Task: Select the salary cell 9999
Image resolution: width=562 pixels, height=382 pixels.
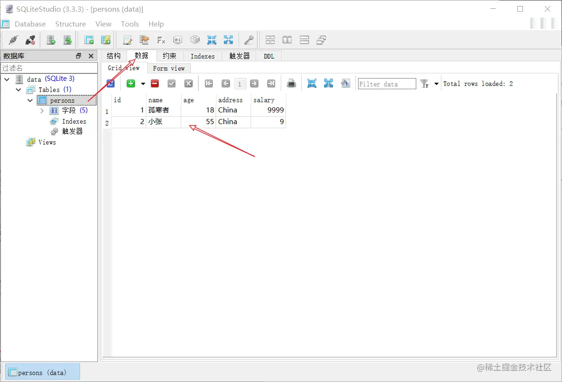Action: click(x=268, y=111)
